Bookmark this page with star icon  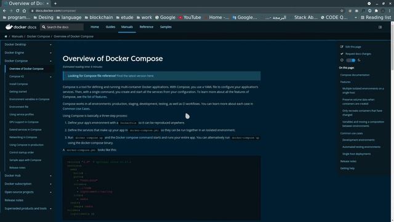[342, 11]
